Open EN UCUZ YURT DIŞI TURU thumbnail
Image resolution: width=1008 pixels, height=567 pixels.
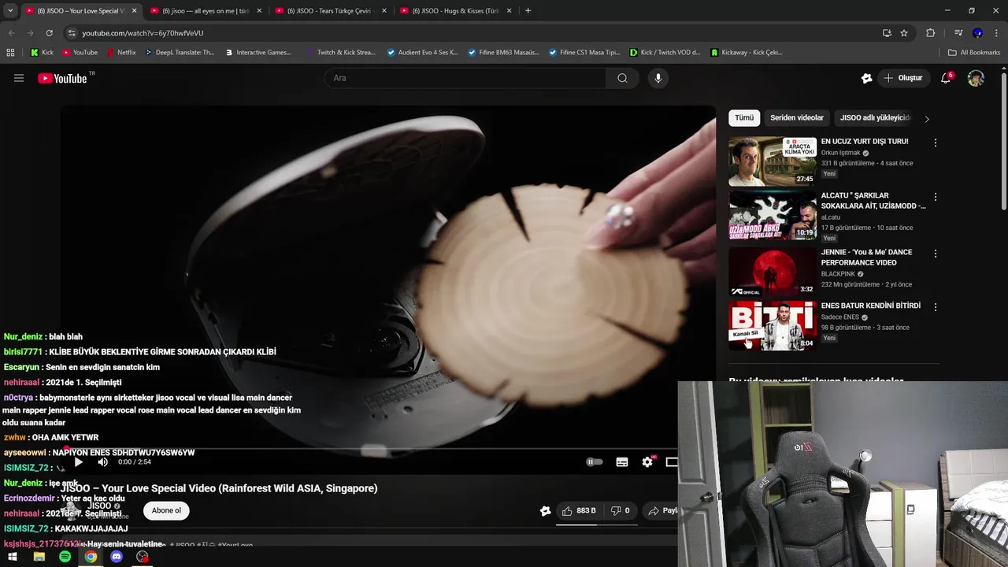point(772,161)
